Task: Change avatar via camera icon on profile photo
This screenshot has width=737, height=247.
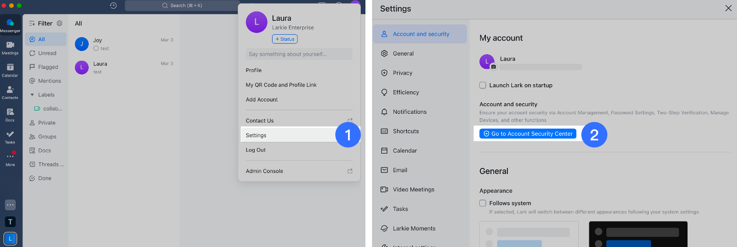Action: [493, 67]
